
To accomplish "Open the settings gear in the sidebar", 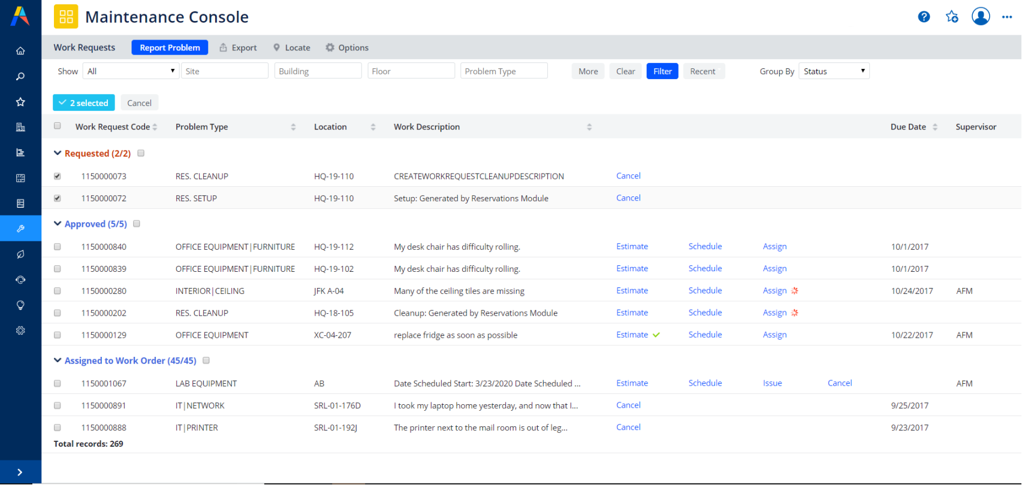I will point(20,331).
